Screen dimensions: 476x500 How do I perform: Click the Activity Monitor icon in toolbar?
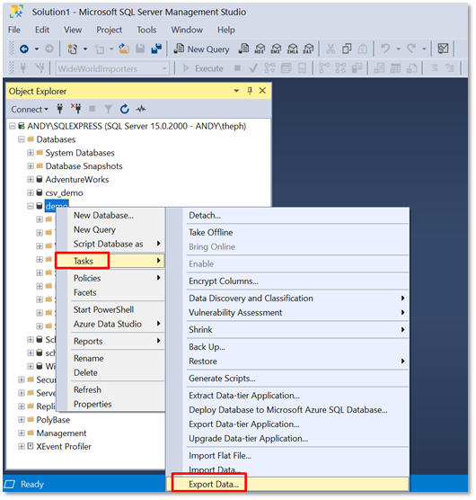pos(443,49)
